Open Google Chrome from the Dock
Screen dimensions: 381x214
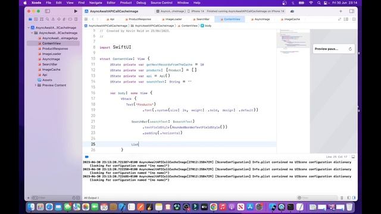coord(213,207)
